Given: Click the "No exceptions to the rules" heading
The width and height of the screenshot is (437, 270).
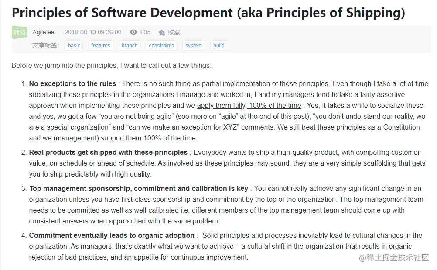Looking at the screenshot, I should 72,83.
